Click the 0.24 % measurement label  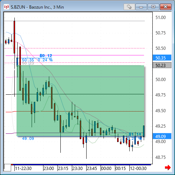click(x=45, y=60)
